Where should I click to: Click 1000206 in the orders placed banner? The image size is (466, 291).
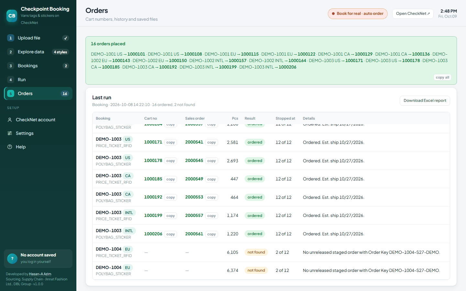pyautogui.click(x=287, y=67)
